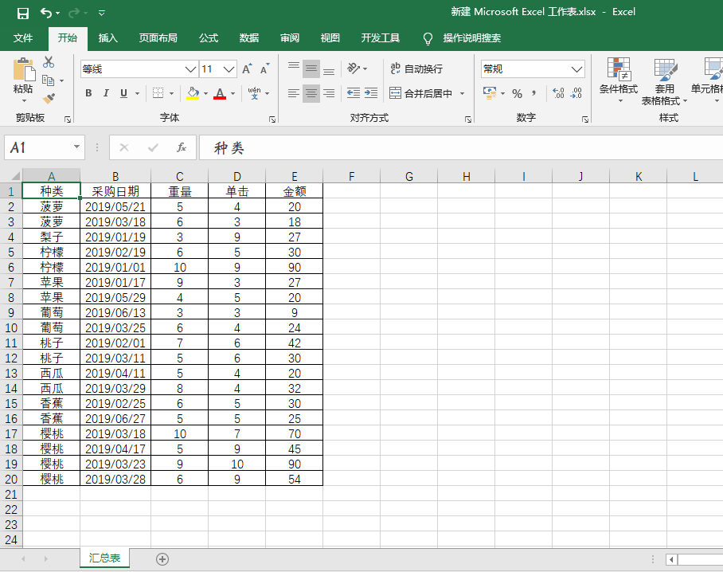Click the align left icon
The height and width of the screenshot is (572, 723).
click(294, 94)
